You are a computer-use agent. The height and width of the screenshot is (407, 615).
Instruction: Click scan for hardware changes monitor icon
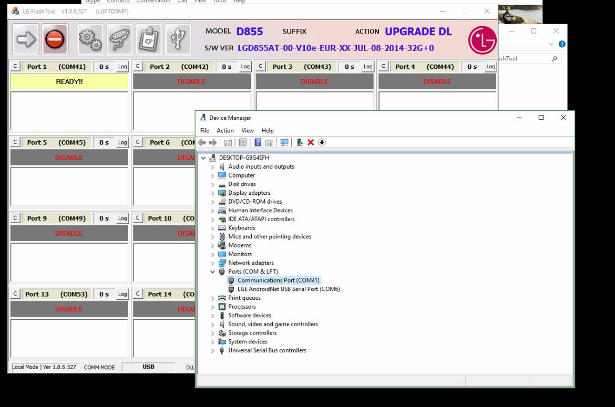pyautogui.click(x=284, y=142)
